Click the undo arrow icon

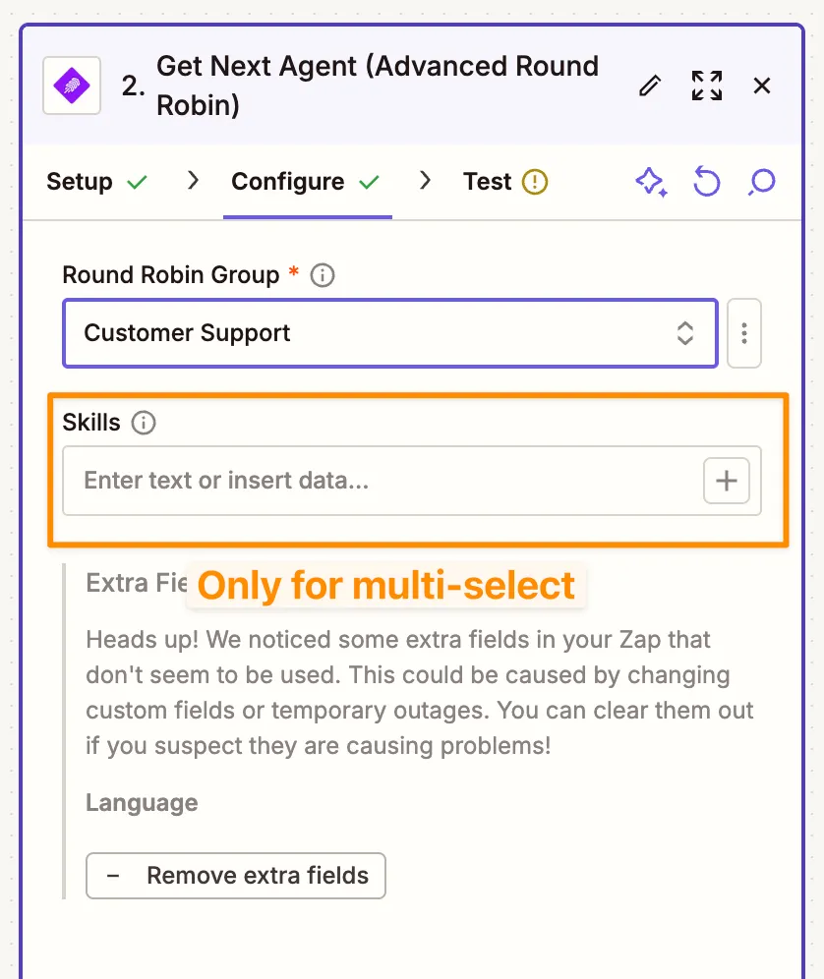[x=706, y=182]
